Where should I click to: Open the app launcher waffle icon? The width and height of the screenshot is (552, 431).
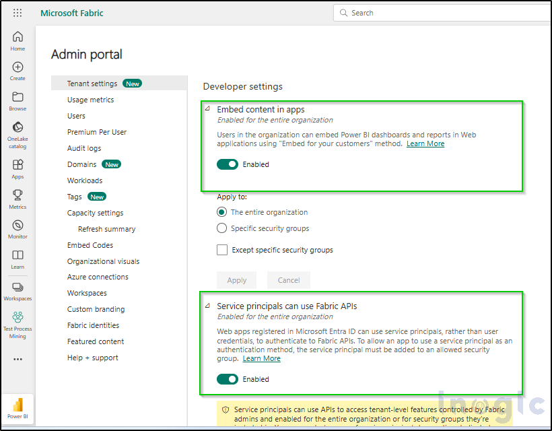tap(18, 13)
